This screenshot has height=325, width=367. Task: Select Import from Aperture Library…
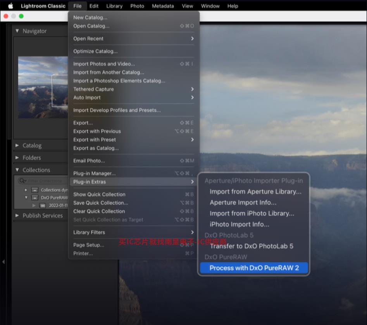[254, 192]
